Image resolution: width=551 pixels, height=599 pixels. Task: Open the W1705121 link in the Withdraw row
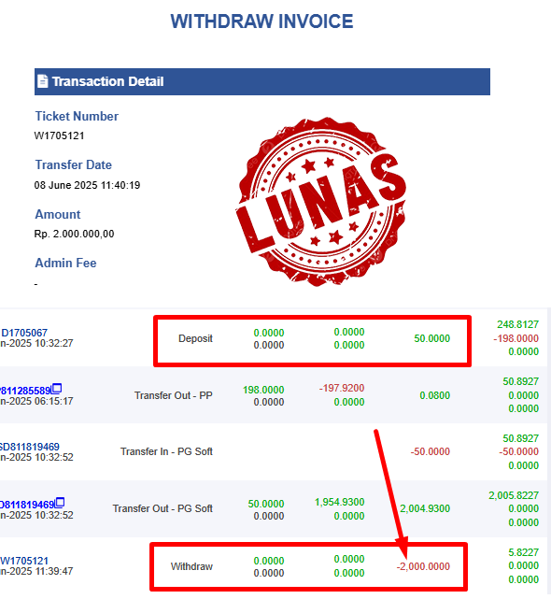tap(24, 561)
